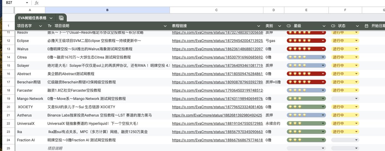This screenshot has height=151, width=385.
Task: Open the 类别 column header dropdown
Action: point(280,26)
